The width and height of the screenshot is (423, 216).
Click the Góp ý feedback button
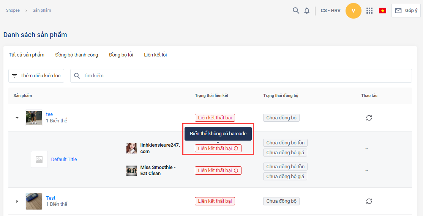(x=406, y=11)
